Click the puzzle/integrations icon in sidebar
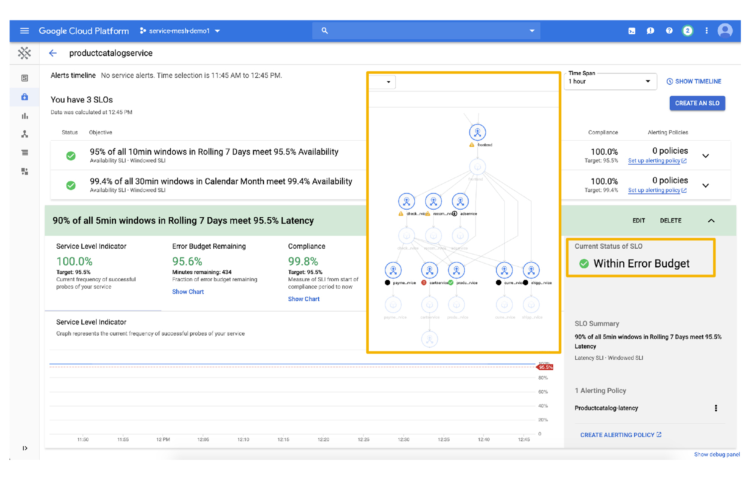 [25, 171]
